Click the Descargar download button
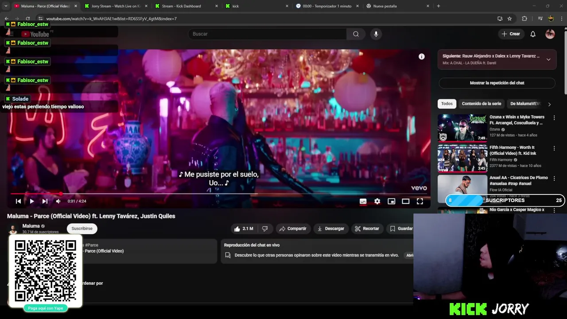 coord(330,229)
